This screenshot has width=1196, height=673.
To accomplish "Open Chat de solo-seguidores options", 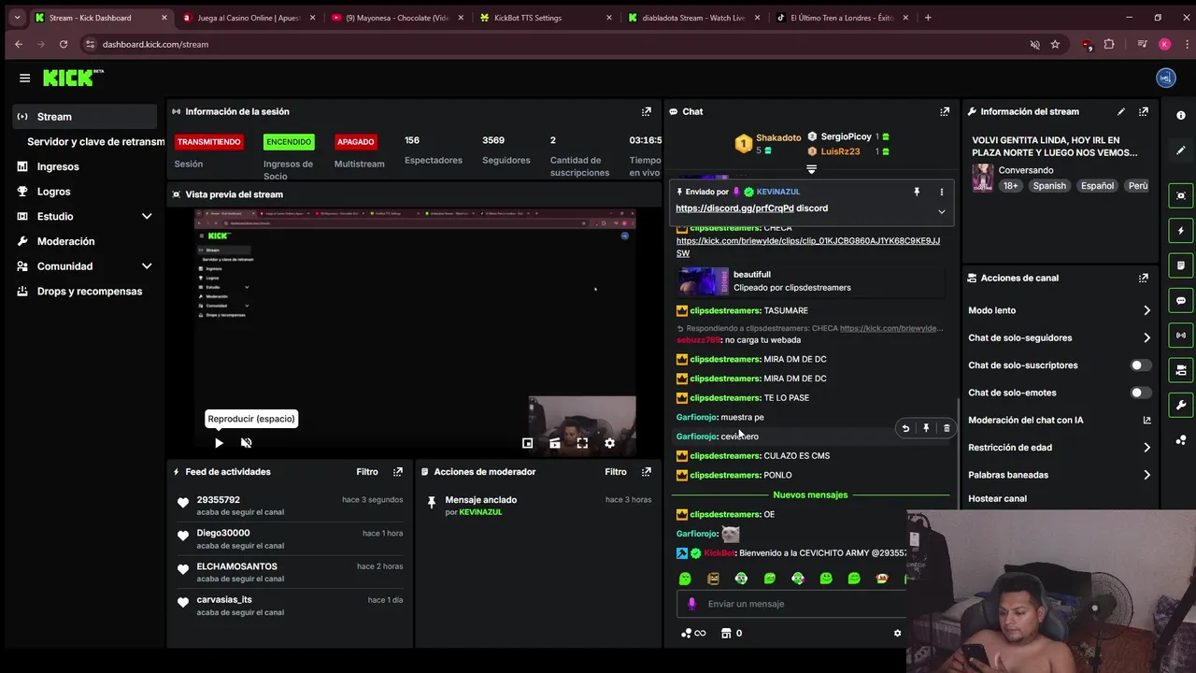I will pyautogui.click(x=1060, y=337).
